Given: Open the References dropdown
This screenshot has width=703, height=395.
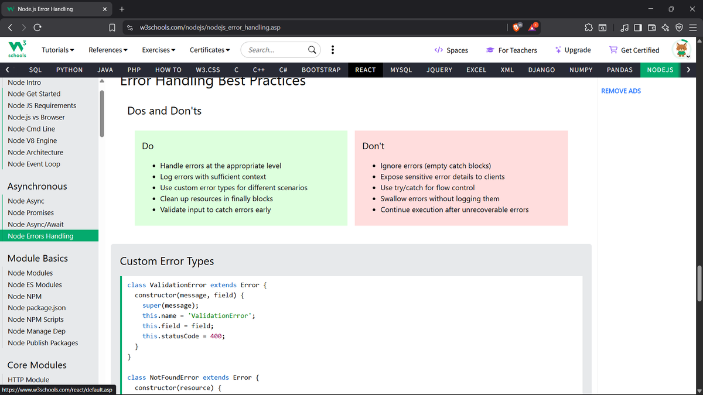Looking at the screenshot, I should pos(108,50).
